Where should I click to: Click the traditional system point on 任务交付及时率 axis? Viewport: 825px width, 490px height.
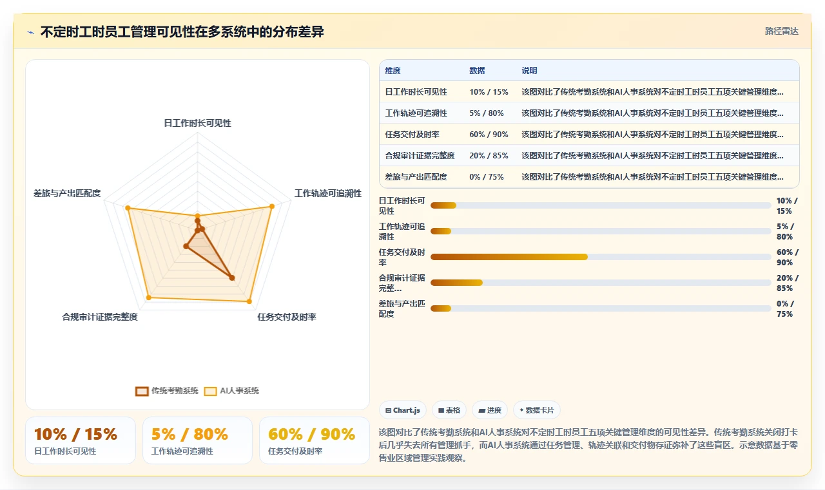[x=233, y=278]
